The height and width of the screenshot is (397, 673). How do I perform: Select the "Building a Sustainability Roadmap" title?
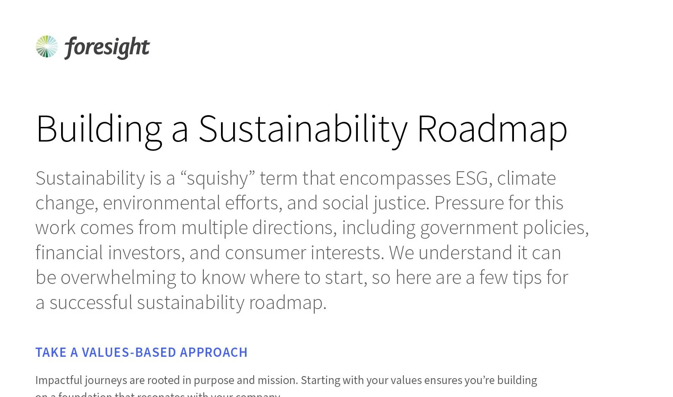(301, 129)
